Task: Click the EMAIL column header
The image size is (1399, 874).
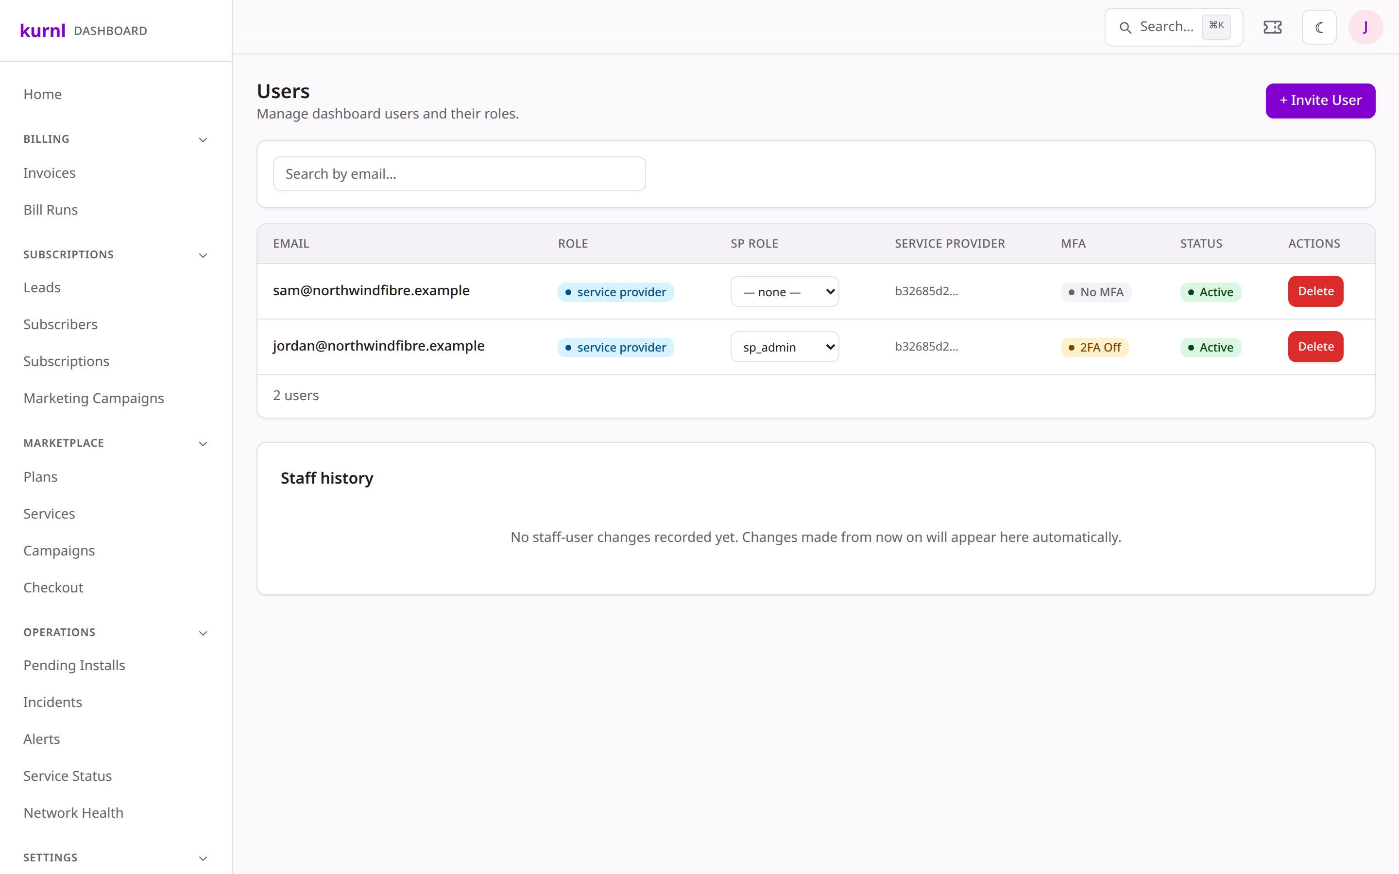Action: pos(291,244)
